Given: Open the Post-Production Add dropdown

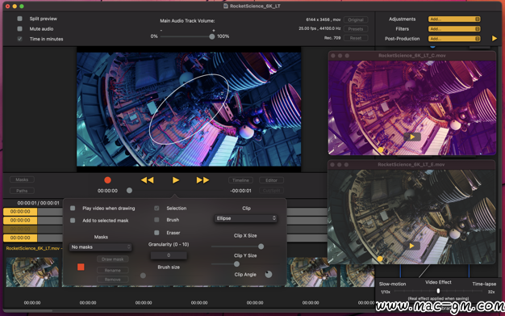Looking at the screenshot, I should click(454, 39).
